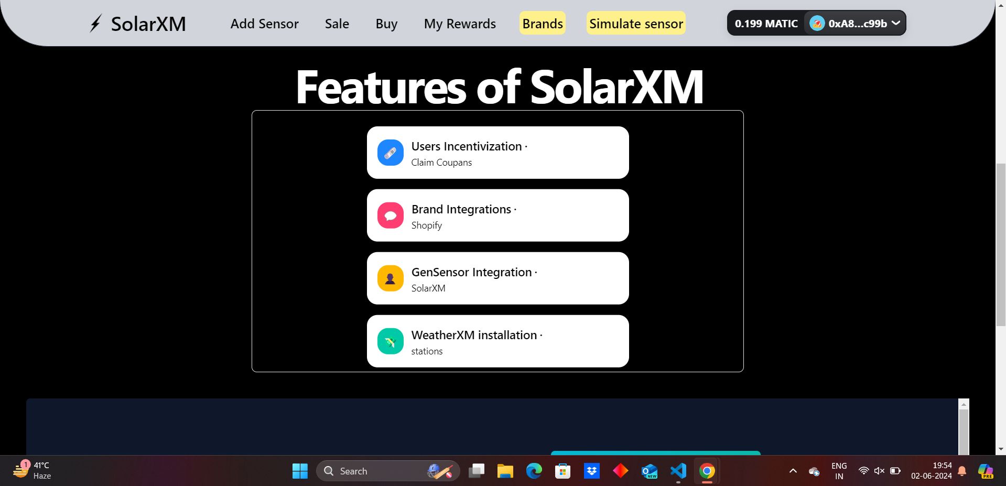Open the Add Sensor menu item
This screenshot has height=486, width=1006.
click(x=264, y=24)
